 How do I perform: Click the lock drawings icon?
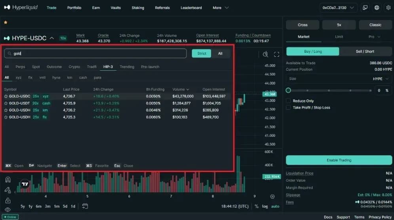coord(8,200)
